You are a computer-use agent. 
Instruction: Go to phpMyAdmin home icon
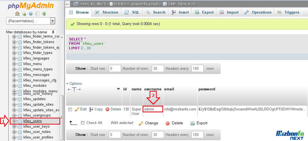tap(17, 14)
